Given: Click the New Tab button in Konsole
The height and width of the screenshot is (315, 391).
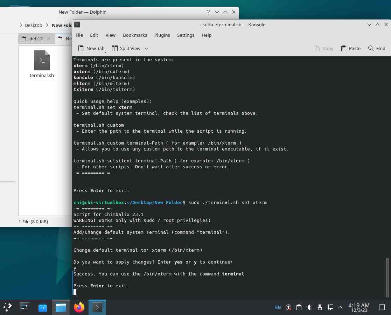Looking at the screenshot, I should (x=91, y=48).
